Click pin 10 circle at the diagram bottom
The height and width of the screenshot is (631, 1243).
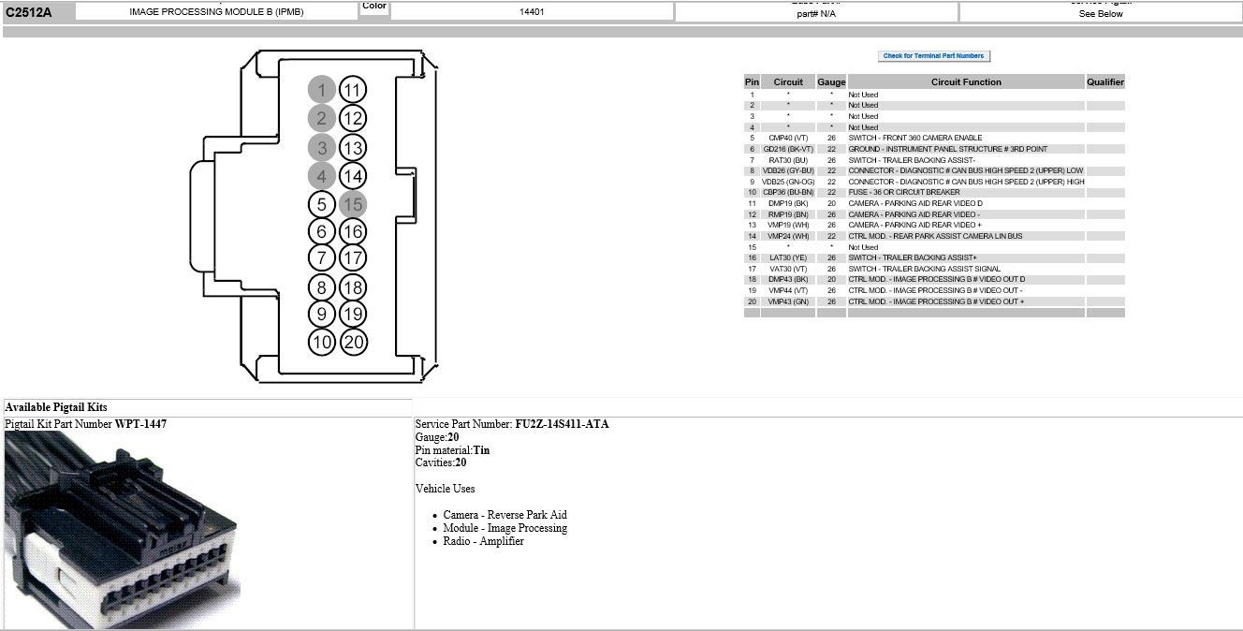click(322, 342)
